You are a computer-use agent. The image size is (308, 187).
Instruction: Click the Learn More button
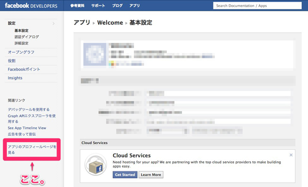151,175
